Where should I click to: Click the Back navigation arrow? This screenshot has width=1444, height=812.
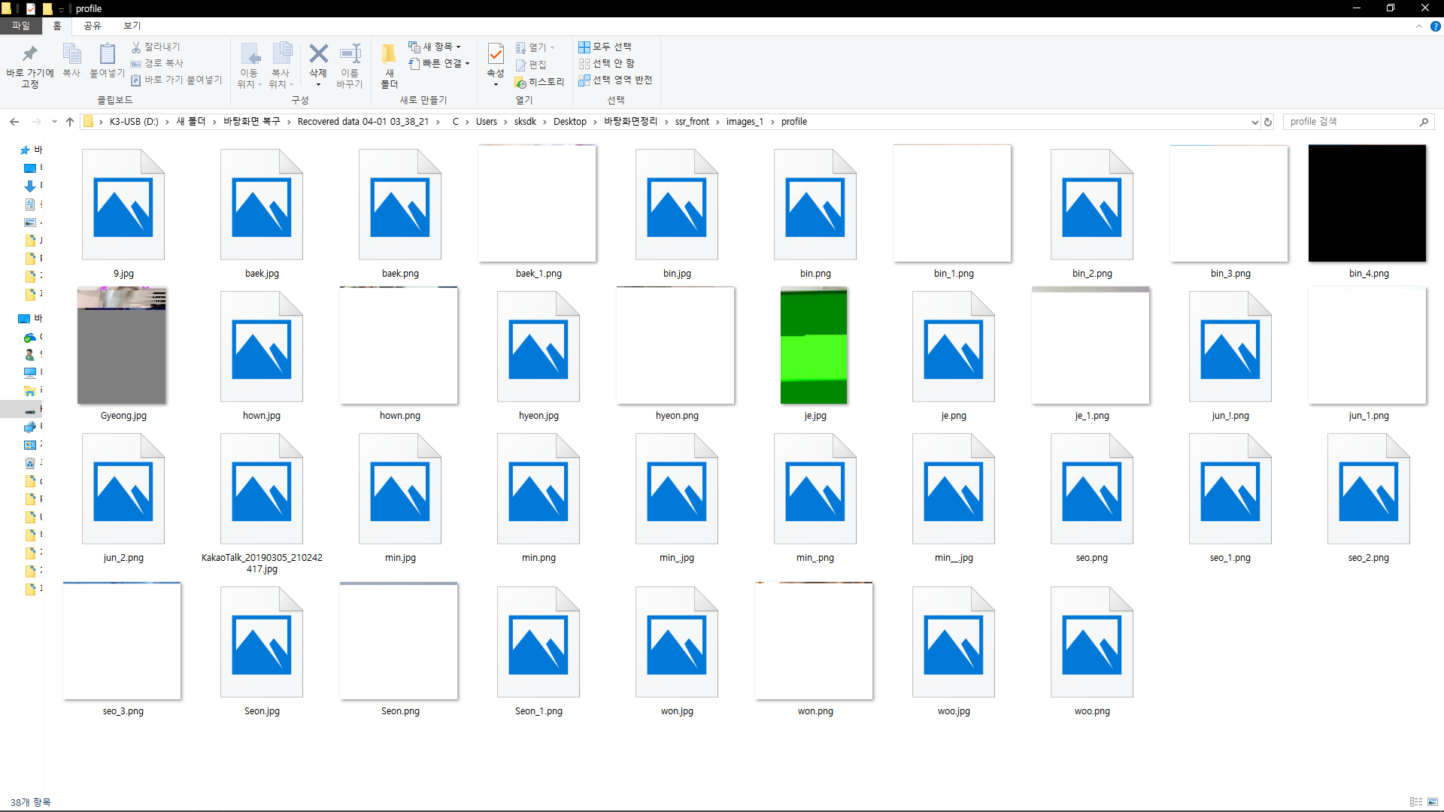pyautogui.click(x=14, y=121)
